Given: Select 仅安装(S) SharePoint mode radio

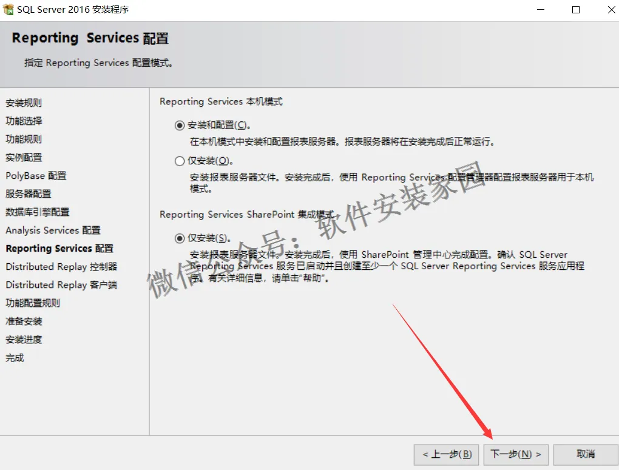Looking at the screenshot, I should coord(180,238).
